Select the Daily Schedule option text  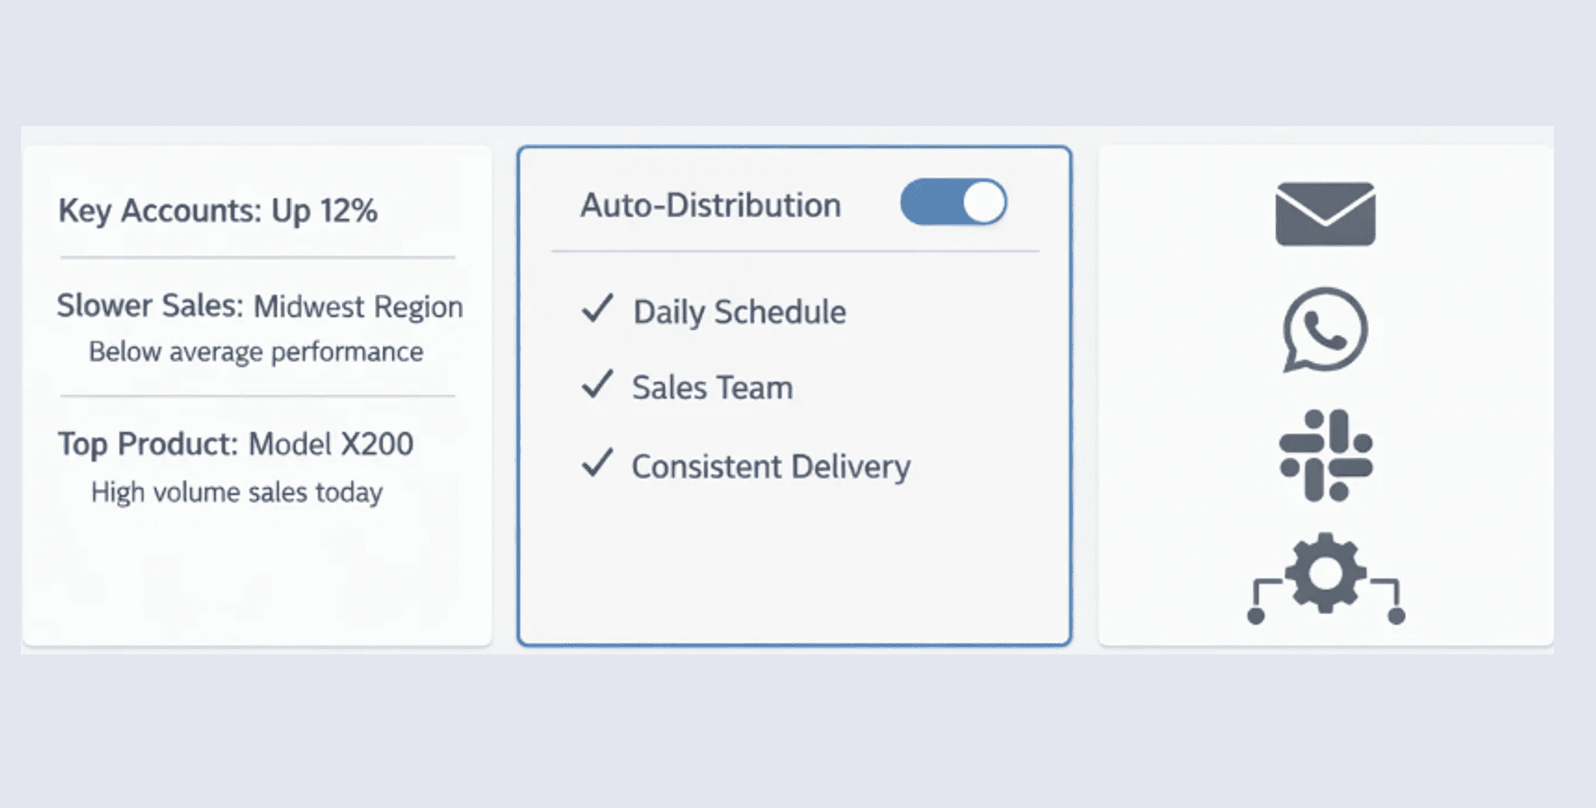(739, 312)
